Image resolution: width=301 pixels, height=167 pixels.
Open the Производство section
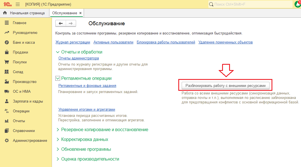[x=25, y=82]
